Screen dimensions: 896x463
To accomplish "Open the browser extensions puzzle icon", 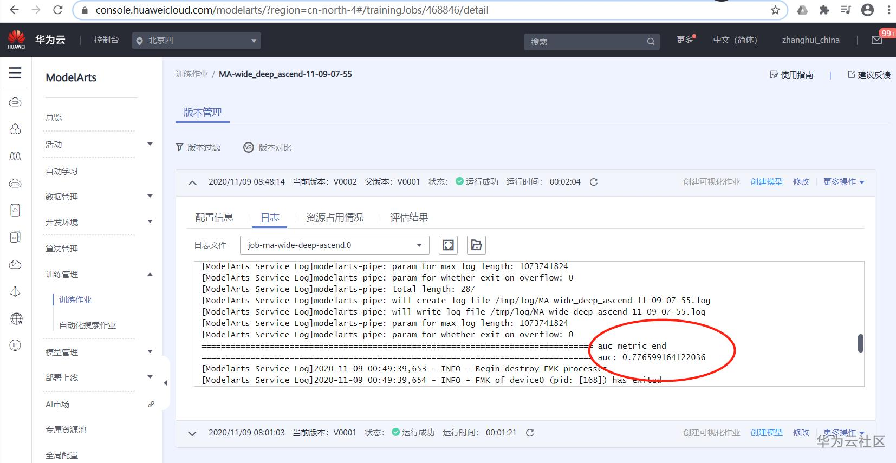I will [824, 10].
